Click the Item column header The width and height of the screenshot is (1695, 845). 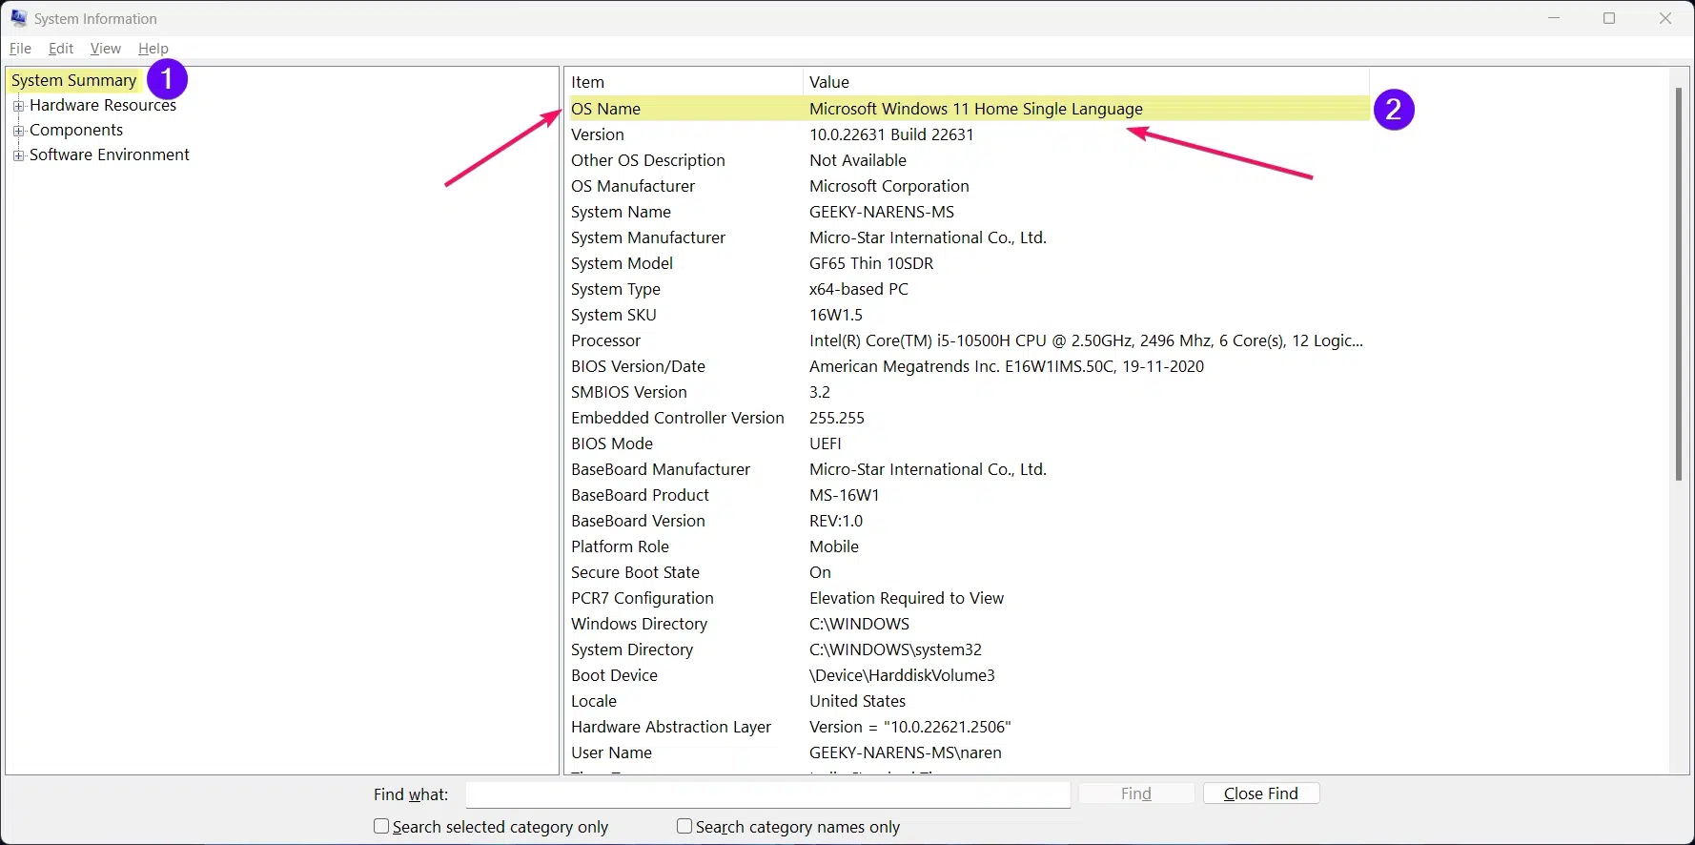click(x=684, y=82)
